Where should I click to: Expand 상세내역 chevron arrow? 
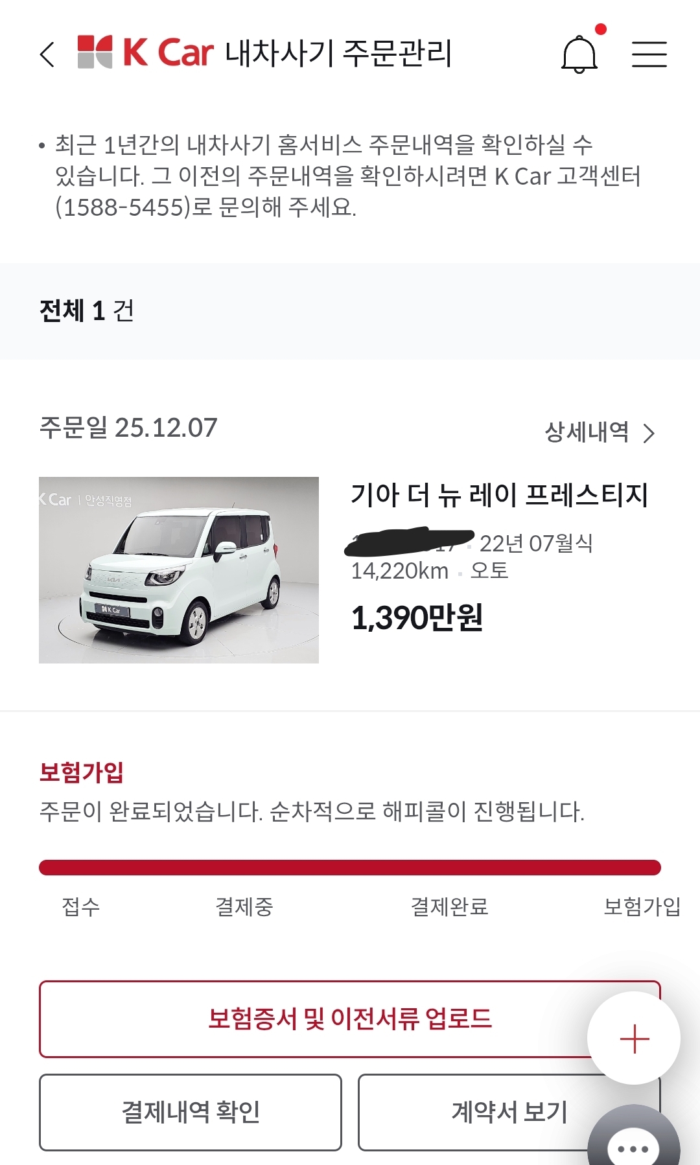(649, 433)
